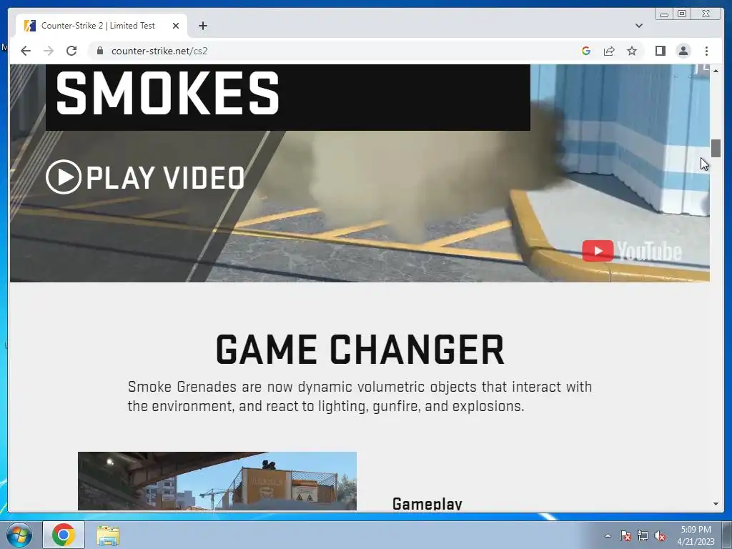
Task: Open the YouTube logo link
Action: coord(632,251)
